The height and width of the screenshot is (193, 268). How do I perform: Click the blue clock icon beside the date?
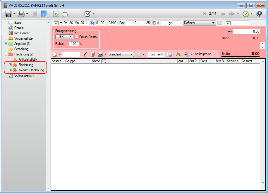click(92, 23)
